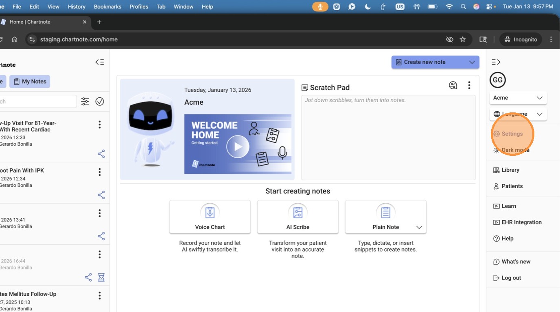Screen dimensions: 560x312
Task: Click Log out
Action: click(x=507, y=278)
